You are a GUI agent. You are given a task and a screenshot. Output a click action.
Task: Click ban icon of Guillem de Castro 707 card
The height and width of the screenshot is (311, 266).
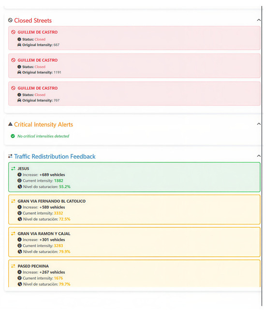click(x=13, y=88)
